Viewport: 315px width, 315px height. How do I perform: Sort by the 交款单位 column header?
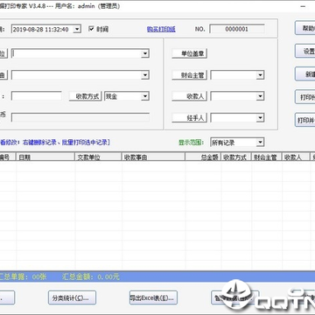[99, 157]
